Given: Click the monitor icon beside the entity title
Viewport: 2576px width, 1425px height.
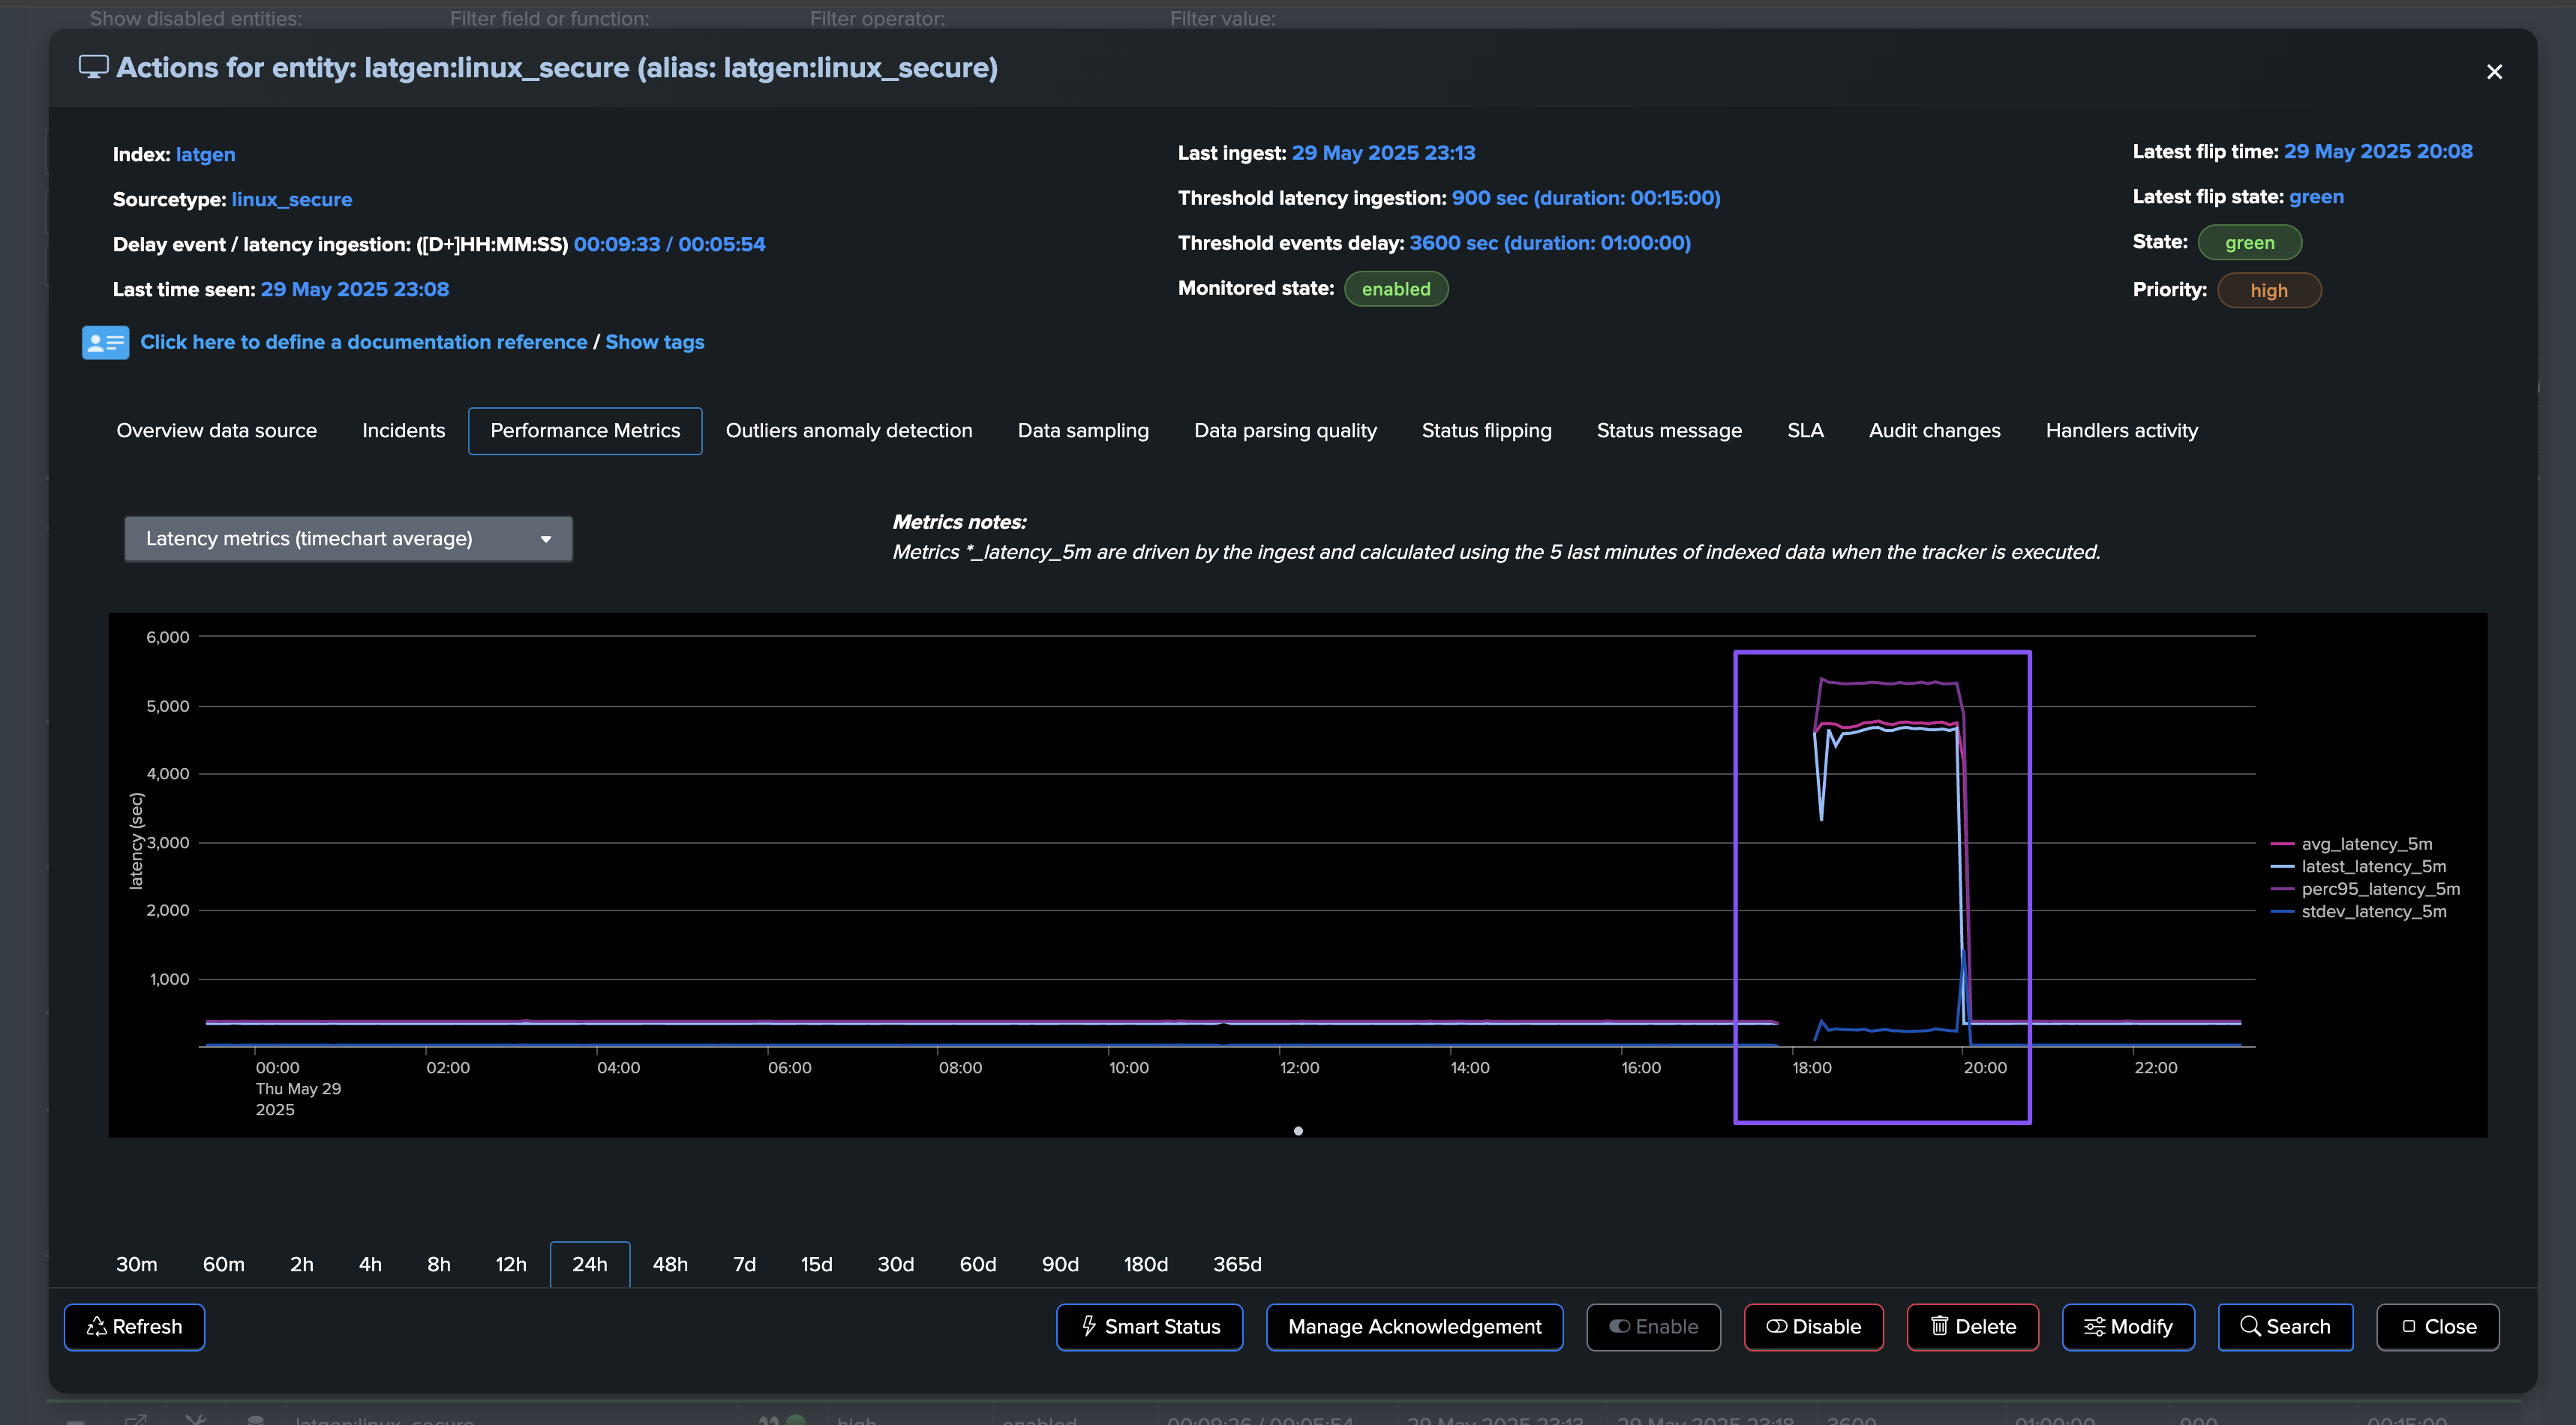Looking at the screenshot, I should [x=94, y=67].
